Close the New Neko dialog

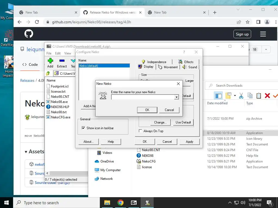tap(178, 84)
